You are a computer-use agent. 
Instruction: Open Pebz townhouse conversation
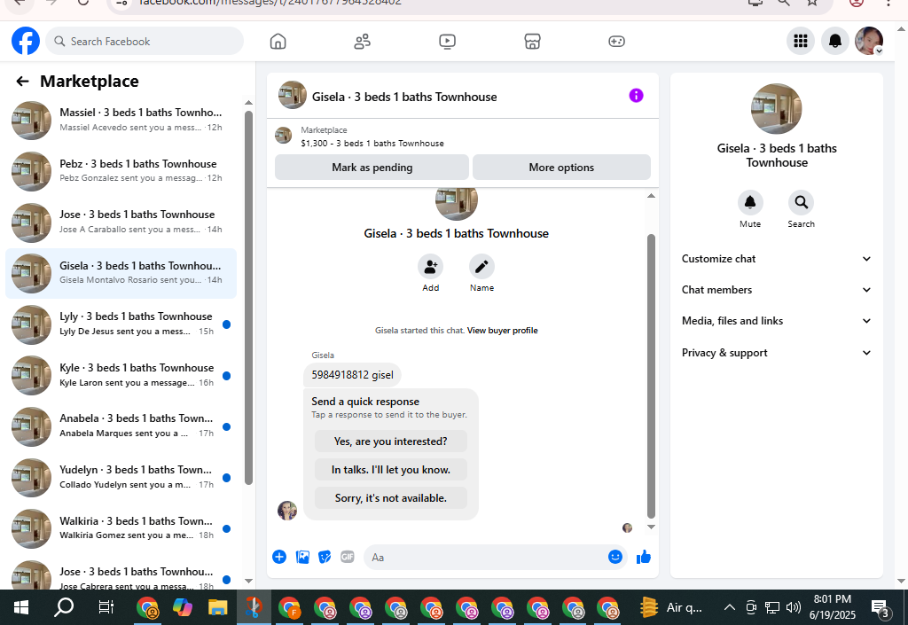(121, 171)
